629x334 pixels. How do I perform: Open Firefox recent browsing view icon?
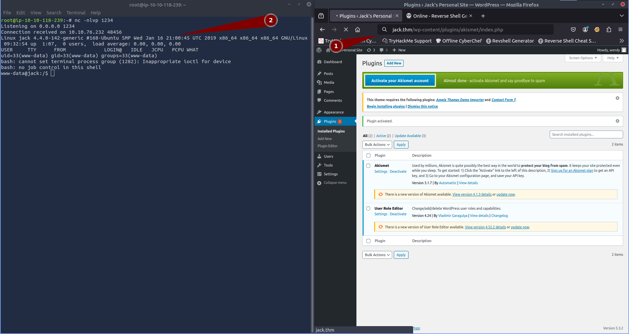321,16
